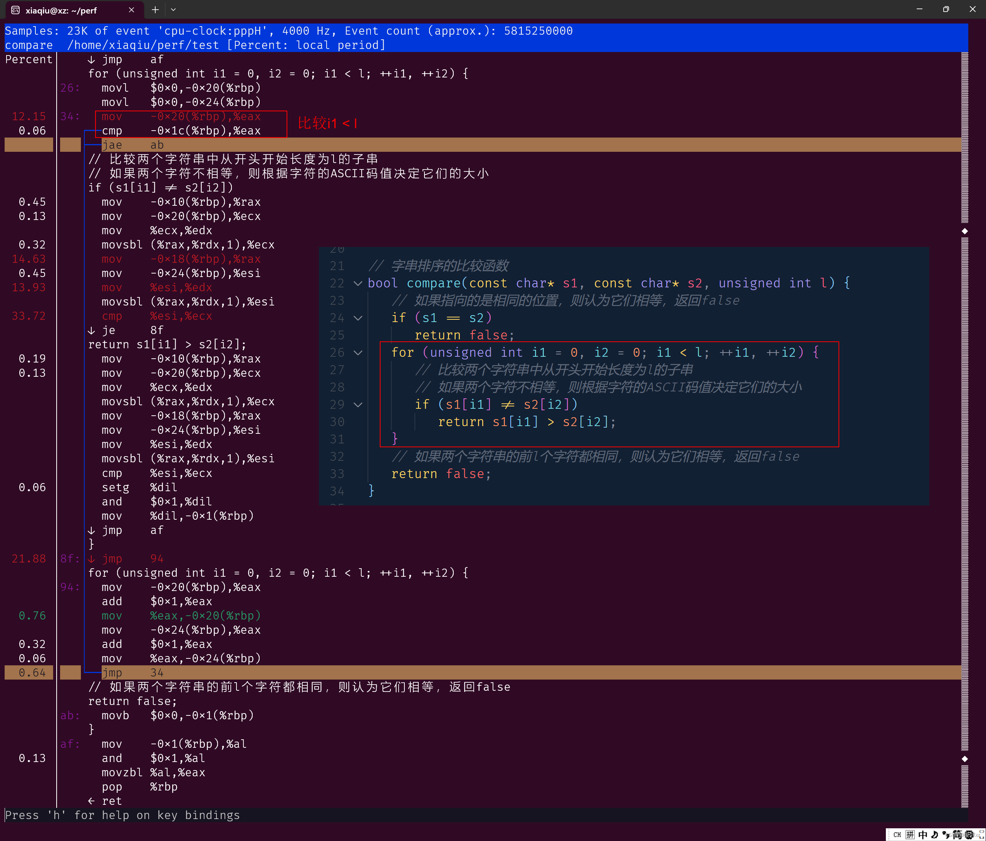Close the xiaqiu@xz terminal tab
986x841 pixels.
click(131, 10)
